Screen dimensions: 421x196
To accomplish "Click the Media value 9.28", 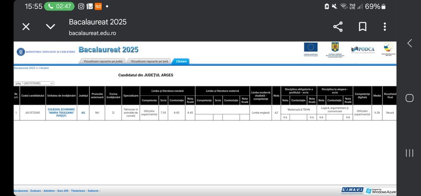I will tap(377, 113).
